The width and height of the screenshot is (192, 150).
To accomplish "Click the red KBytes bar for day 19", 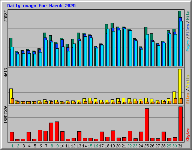I will [113, 136].
